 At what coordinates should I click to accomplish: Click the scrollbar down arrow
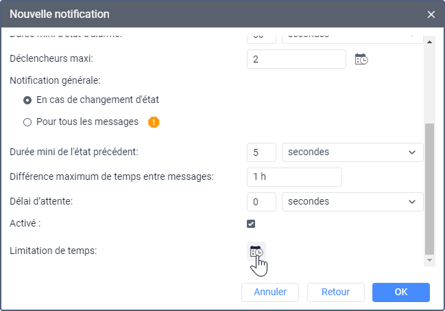tap(430, 261)
